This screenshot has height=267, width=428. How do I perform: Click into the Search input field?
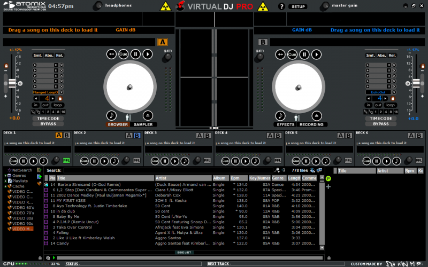[168, 170]
